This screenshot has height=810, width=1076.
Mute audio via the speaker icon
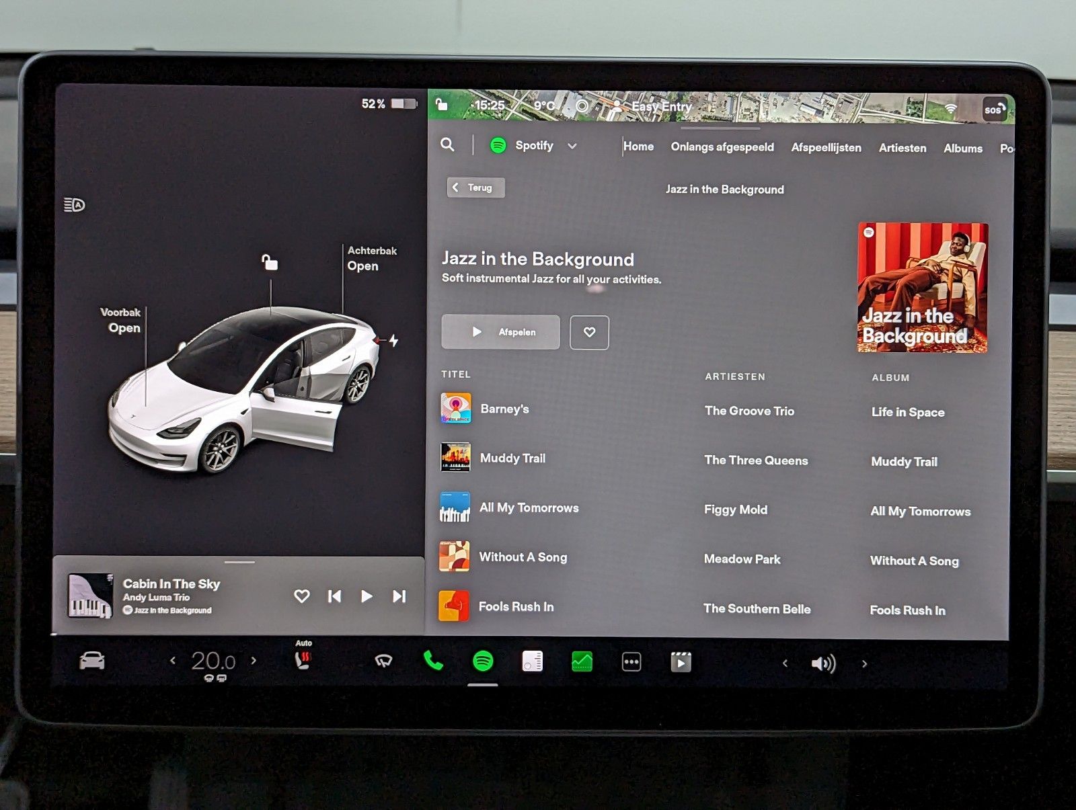(x=823, y=663)
